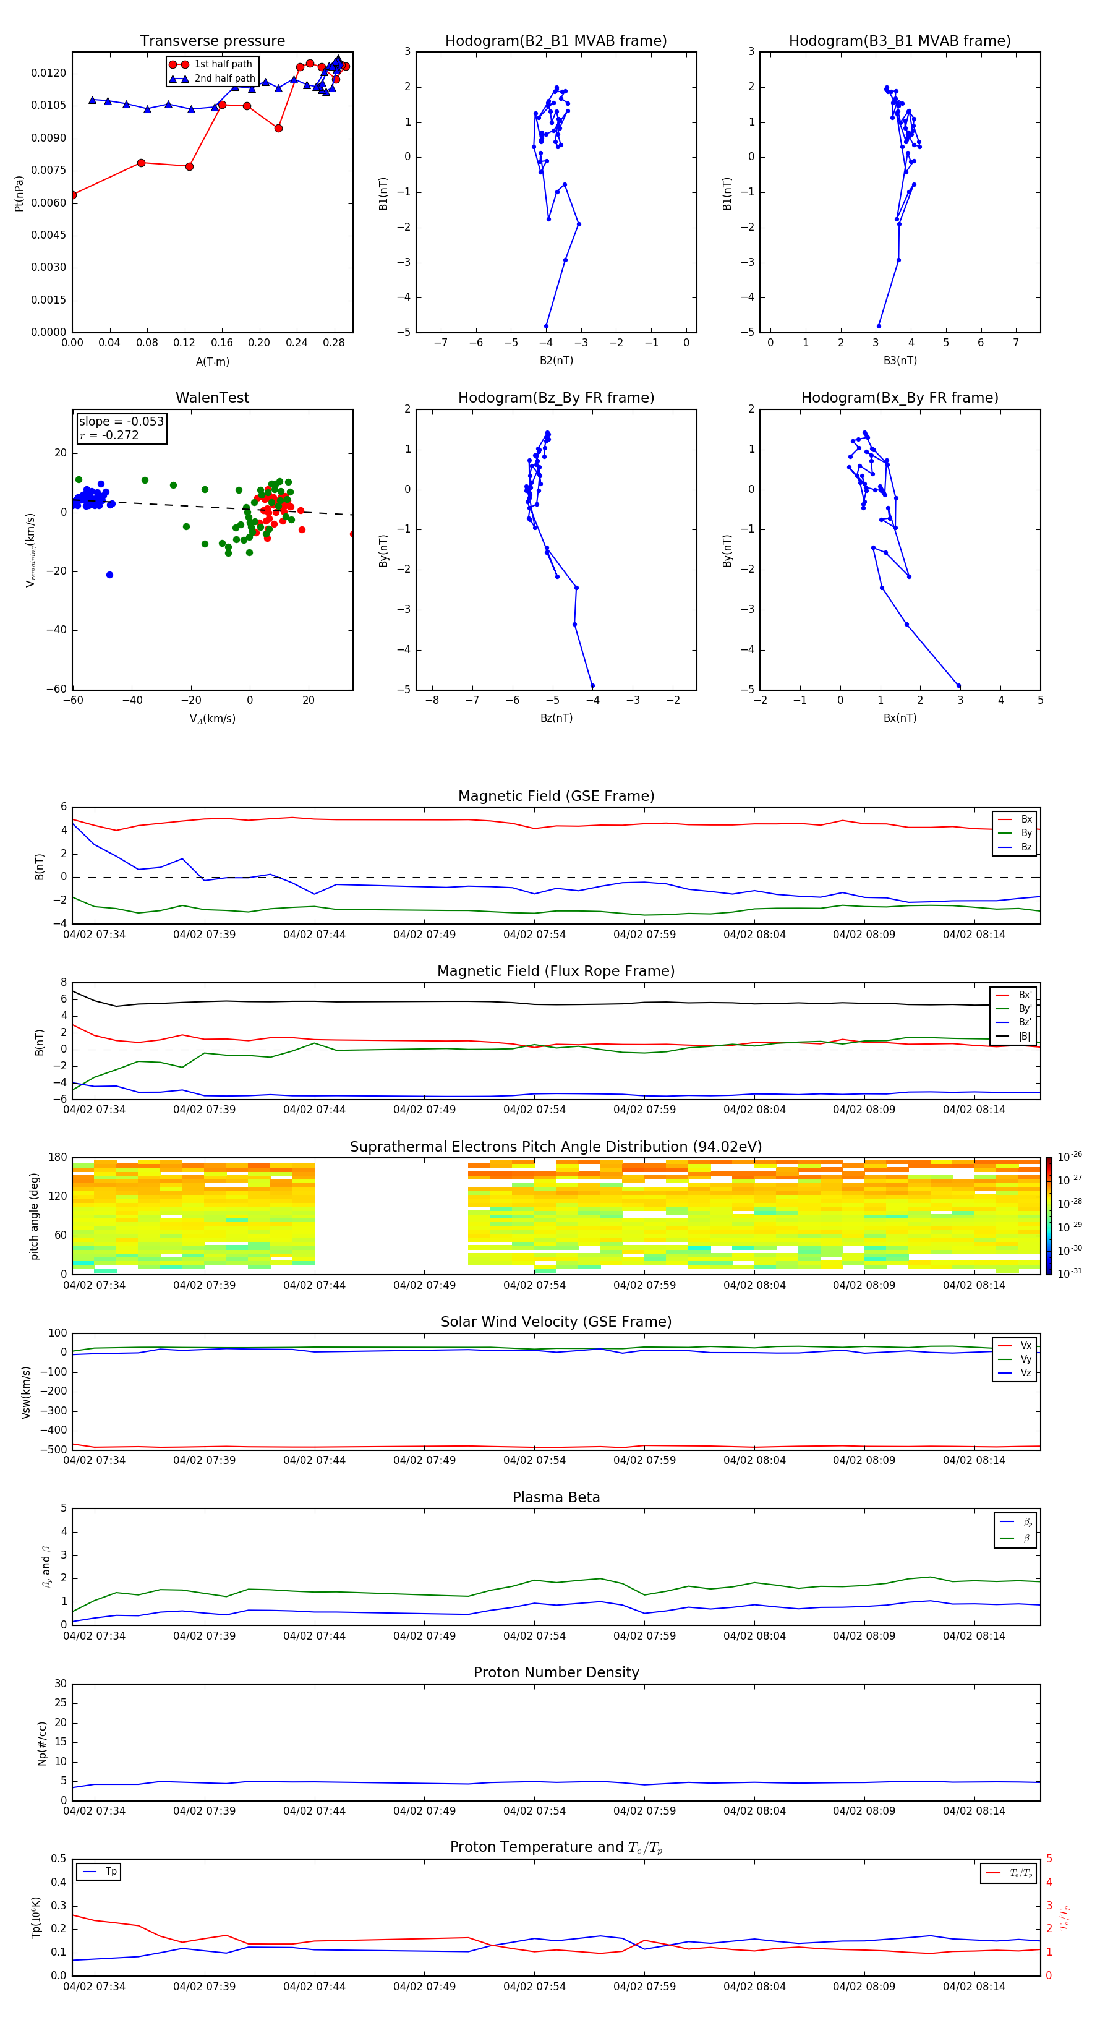This screenshot has height=2041, width=1113.
Task: Click the Plasma Beta legend box
Action: pyautogui.click(x=1015, y=1531)
